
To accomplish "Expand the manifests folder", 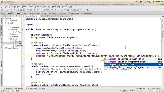I will click(6, 20).
